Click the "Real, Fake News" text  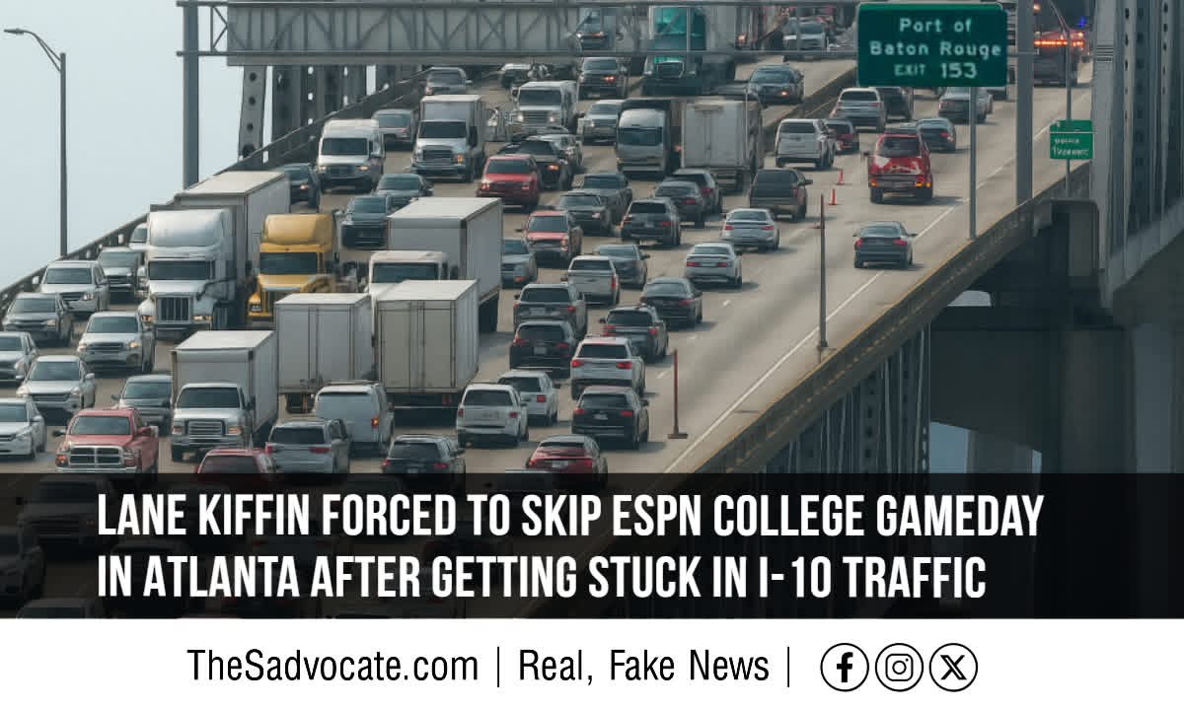pyautogui.click(x=643, y=667)
